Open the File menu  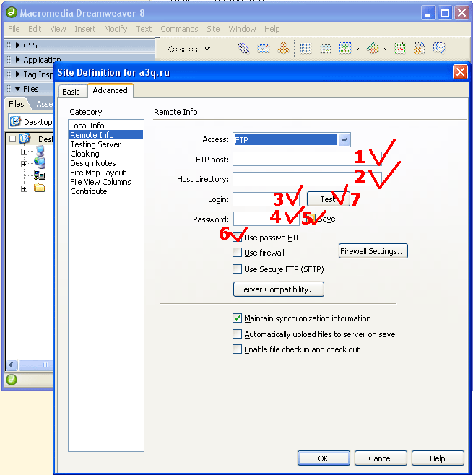14,29
